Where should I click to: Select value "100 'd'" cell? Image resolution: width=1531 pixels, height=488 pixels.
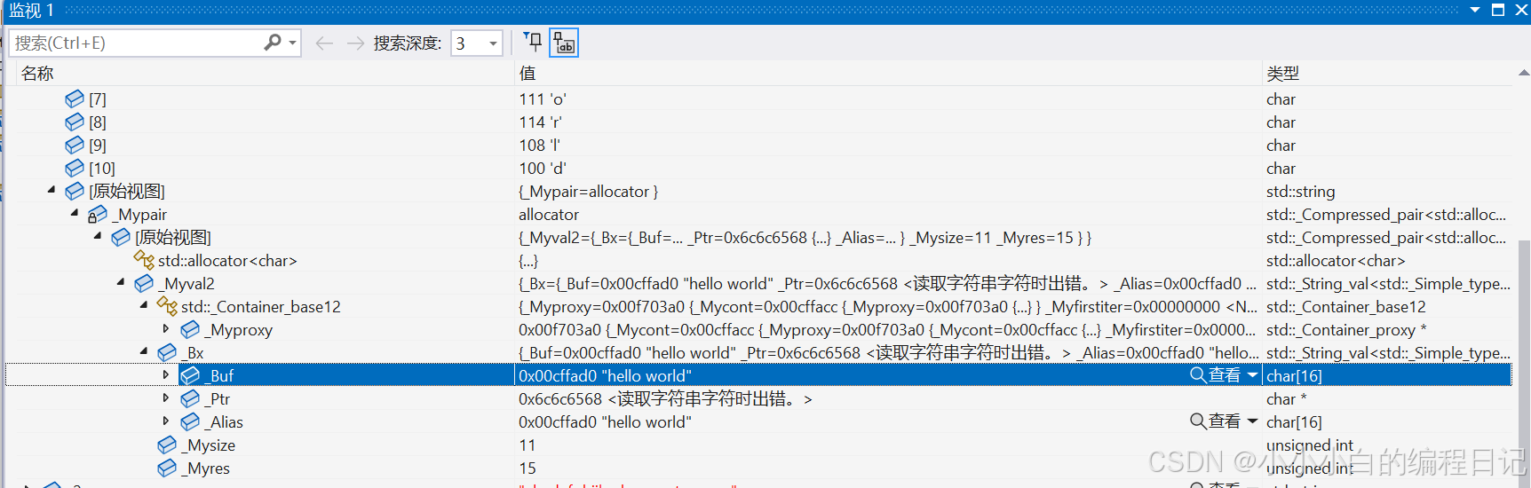click(543, 168)
